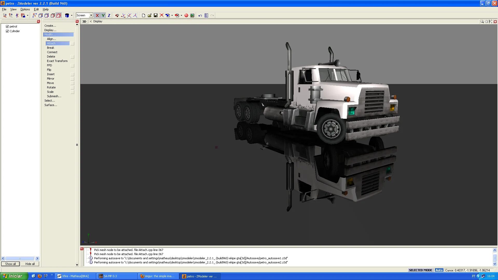Open the Help menu
The width and height of the screenshot is (498, 280).
46,9
